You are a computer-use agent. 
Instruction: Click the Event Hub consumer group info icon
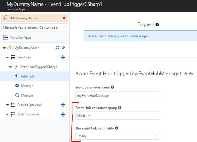(120, 108)
